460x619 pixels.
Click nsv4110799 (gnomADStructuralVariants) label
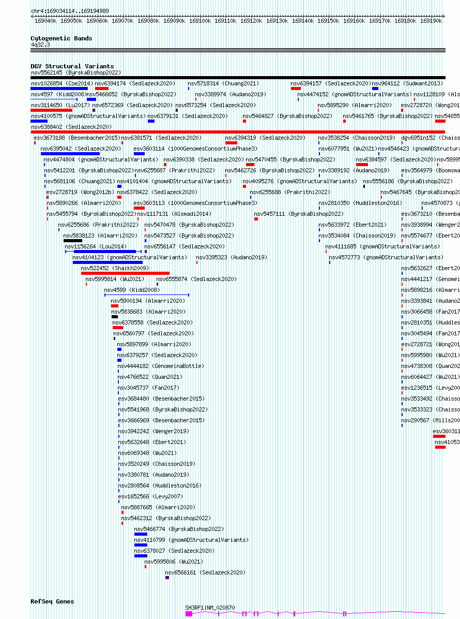(191, 540)
